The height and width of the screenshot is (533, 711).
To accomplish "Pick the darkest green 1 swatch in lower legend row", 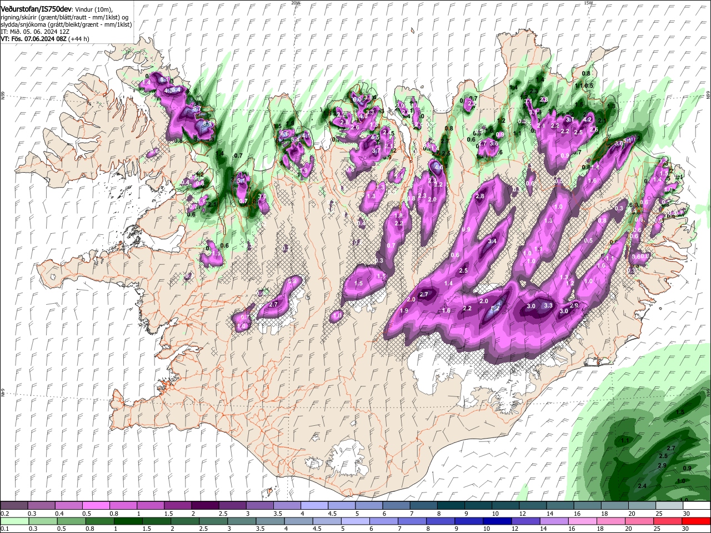I will (x=127, y=521).
